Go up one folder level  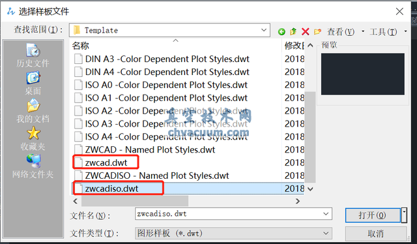tap(293, 31)
